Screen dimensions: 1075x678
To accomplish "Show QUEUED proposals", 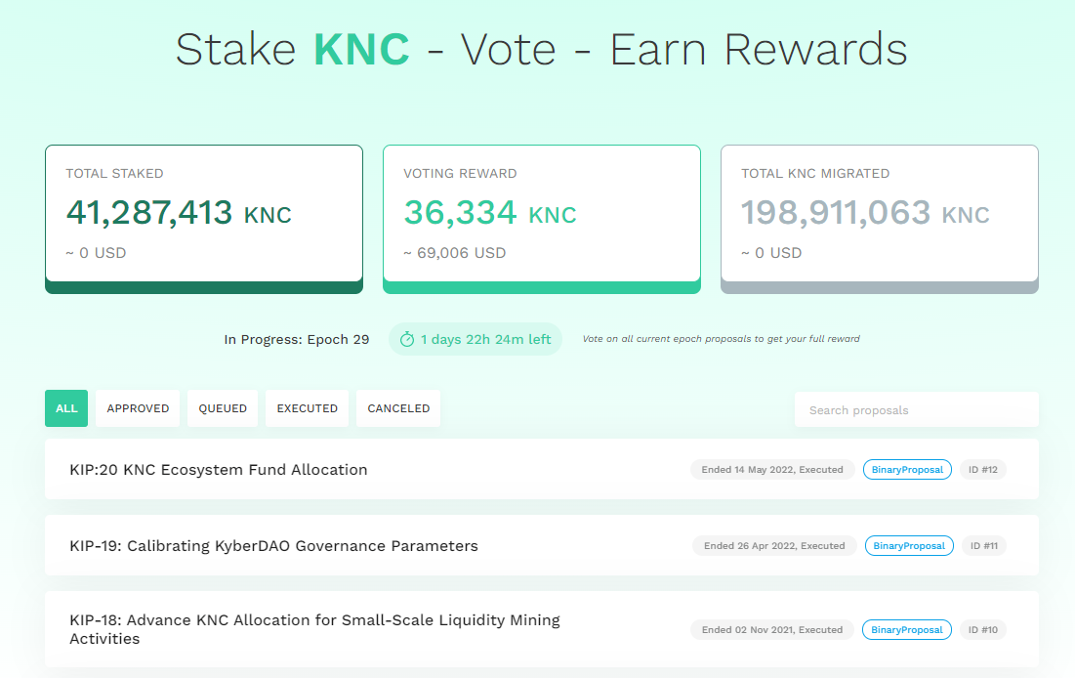I will coord(223,408).
